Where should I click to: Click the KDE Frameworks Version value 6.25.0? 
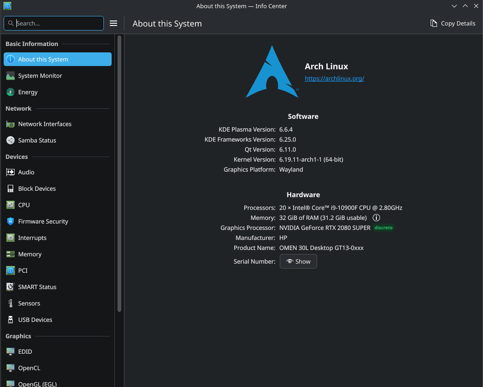pyautogui.click(x=288, y=139)
